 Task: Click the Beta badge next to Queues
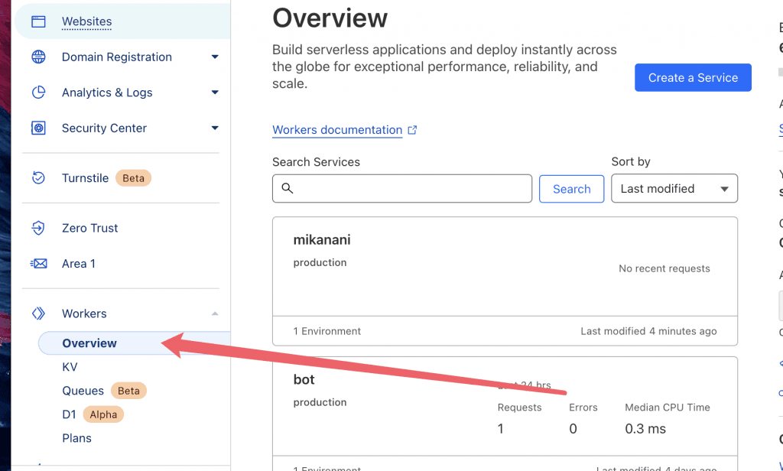128,391
